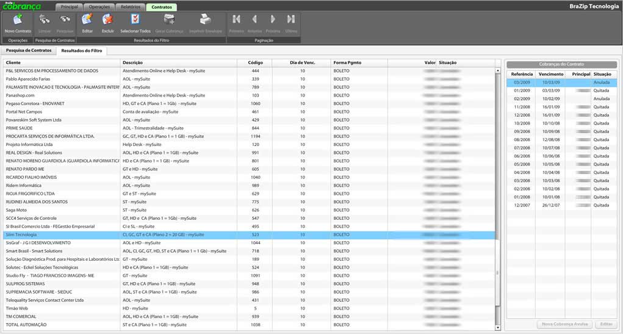Viewport: 623px width, 334px height.
Task: Select the Pablo Aparecido Farias row
Action: 249,79
